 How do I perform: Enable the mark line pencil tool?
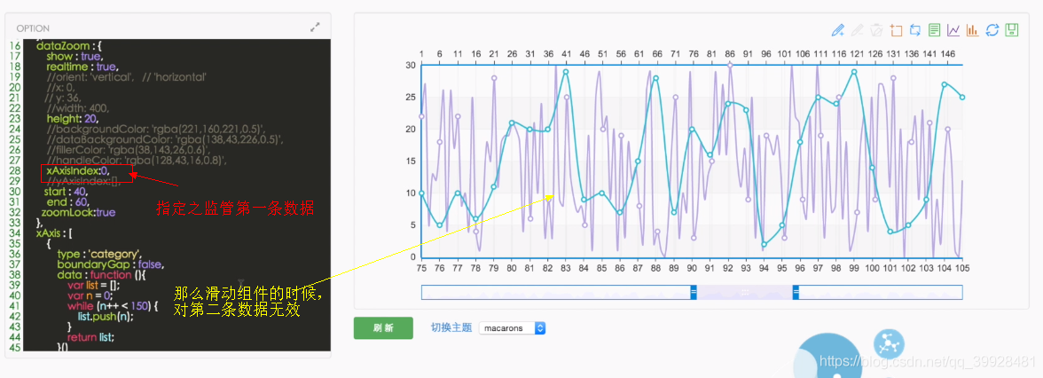point(838,30)
